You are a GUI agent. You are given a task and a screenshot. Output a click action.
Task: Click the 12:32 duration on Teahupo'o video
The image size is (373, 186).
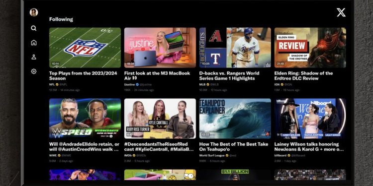click(x=205, y=135)
